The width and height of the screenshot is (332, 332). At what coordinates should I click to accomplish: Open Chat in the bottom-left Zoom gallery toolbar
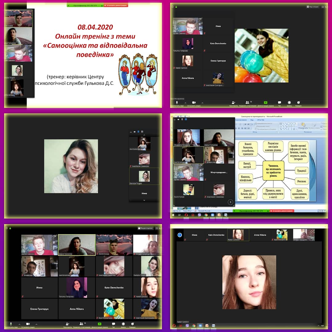pos(113,324)
